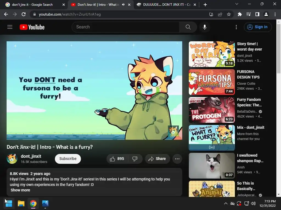Viewport: 281px width, 210px height.
Task: Open Furry Fandom Species video title
Action: click(x=249, y=102)
